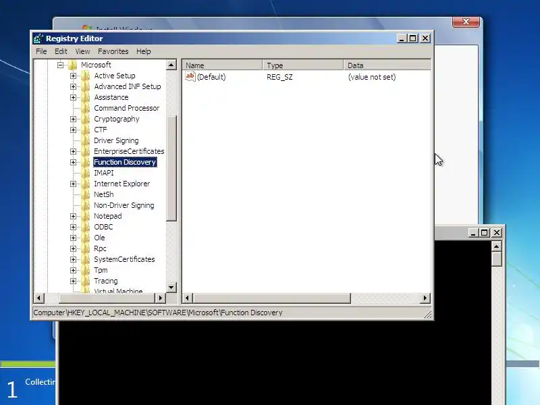Click the Function Discovery folder icon
This screenshot has width=540, height=405.
click(86, 162)
